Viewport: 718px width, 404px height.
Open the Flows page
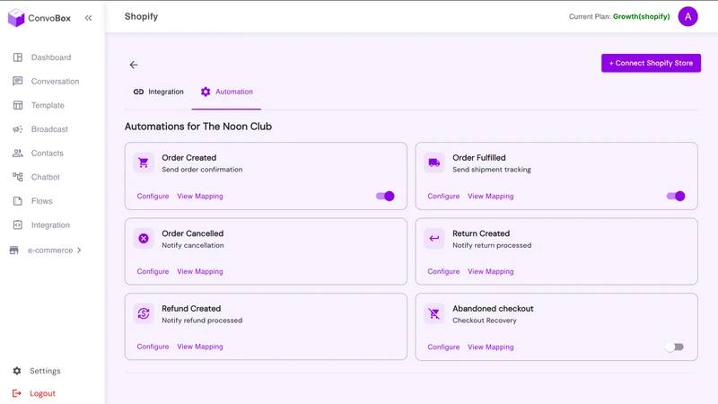point(41,201)
